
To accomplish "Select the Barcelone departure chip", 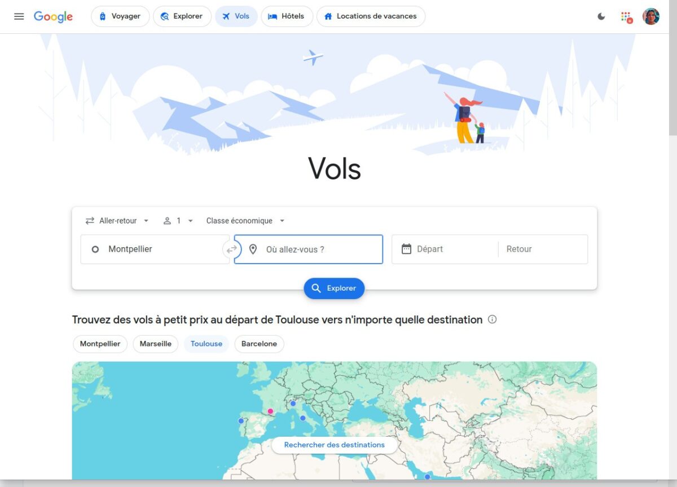I will click(259, 344).
